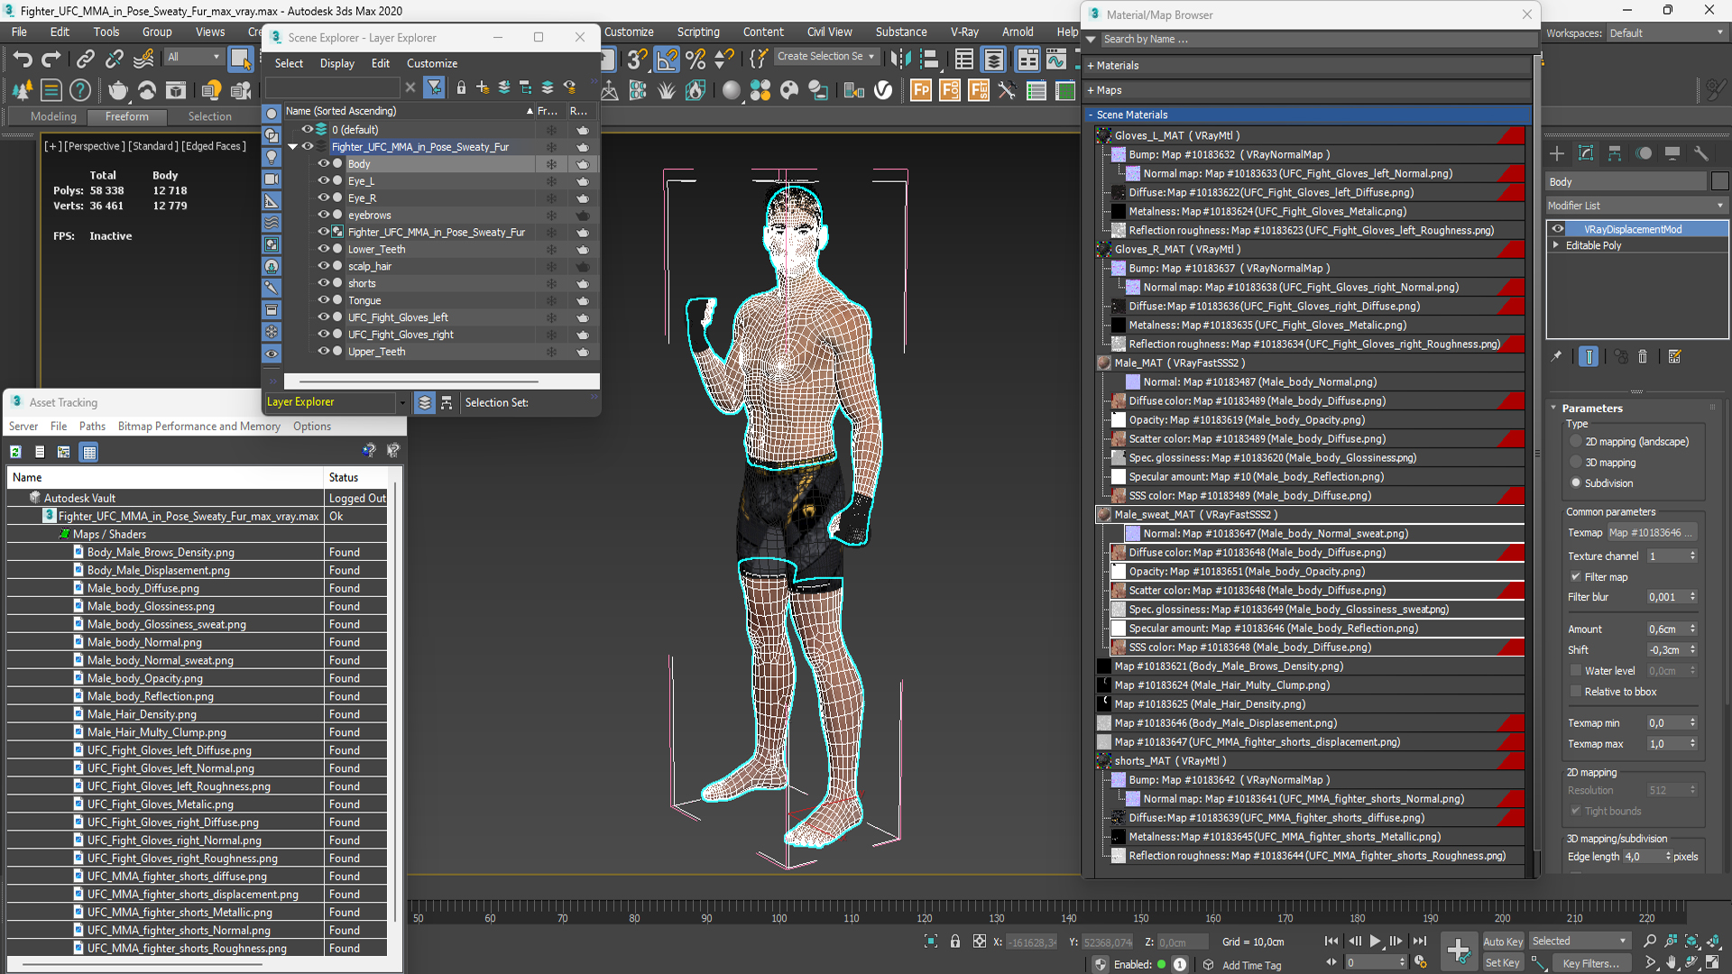Enable the Water level checkbox
The image size is (1732, 974).
pos(1576,671)
